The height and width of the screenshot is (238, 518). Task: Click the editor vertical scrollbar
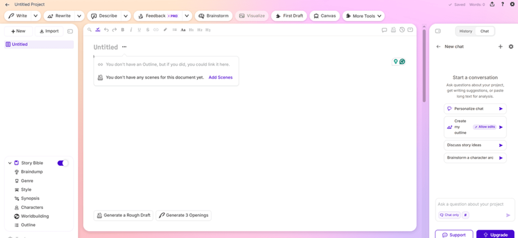[x=424, y=66]
